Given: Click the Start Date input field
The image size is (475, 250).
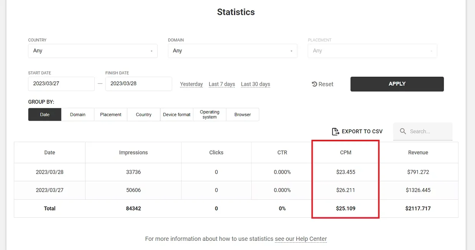Looking at the screenshot, I should coord(61,84).
